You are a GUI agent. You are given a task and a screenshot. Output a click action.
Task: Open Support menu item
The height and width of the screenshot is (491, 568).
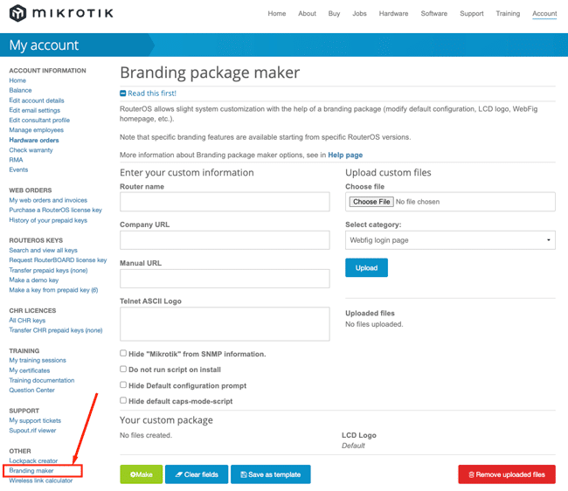(x=472, y=14)
